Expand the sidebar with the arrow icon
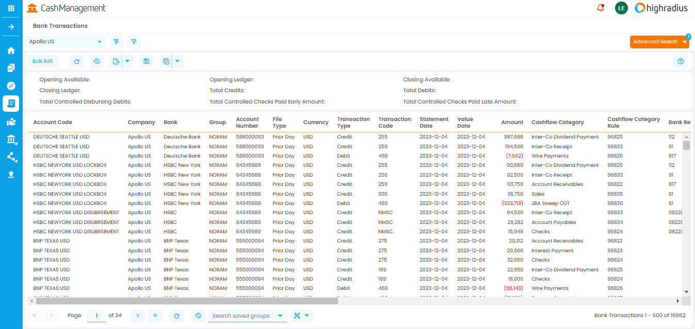 11,27
